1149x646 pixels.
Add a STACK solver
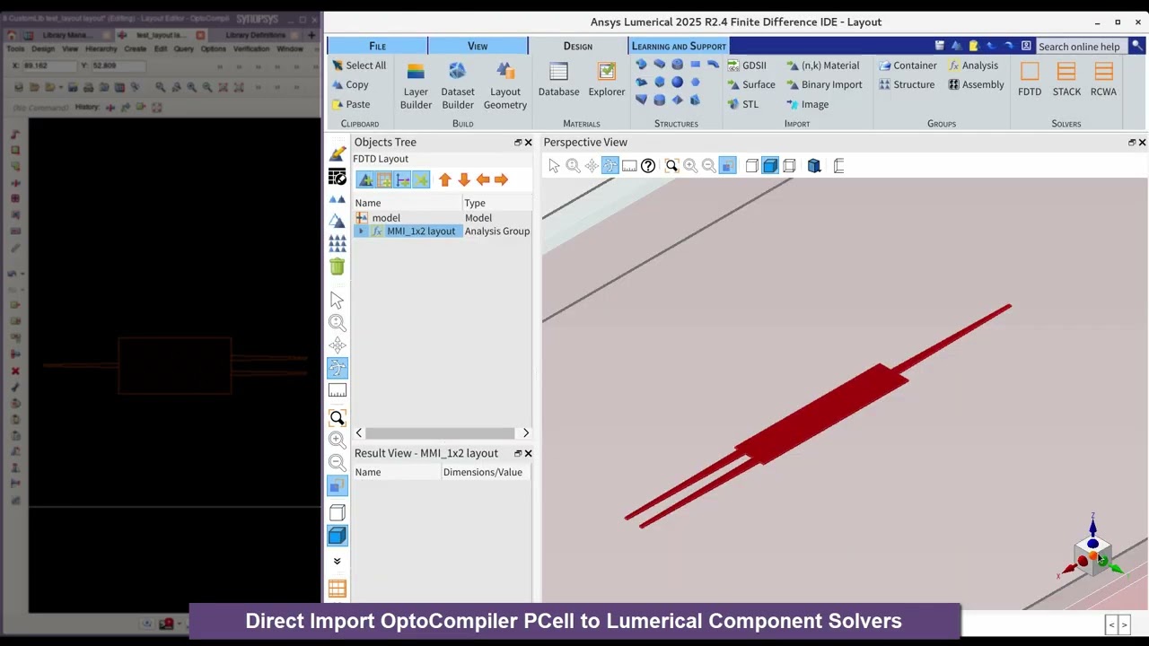(1066, 80)
